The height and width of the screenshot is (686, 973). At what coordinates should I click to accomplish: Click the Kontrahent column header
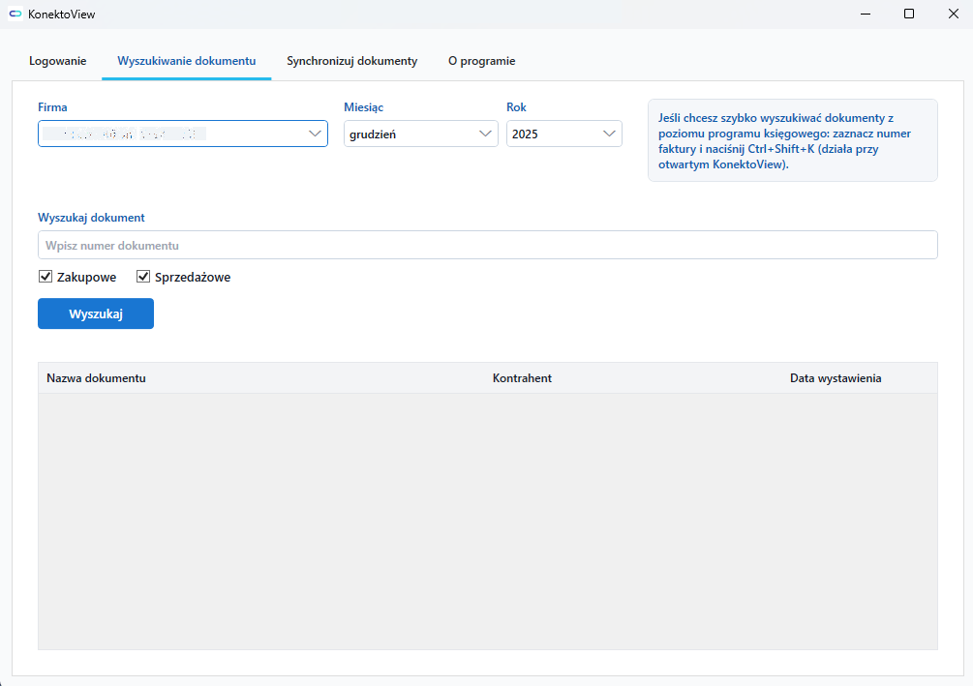pyautogui.click(x=522, y=378)
